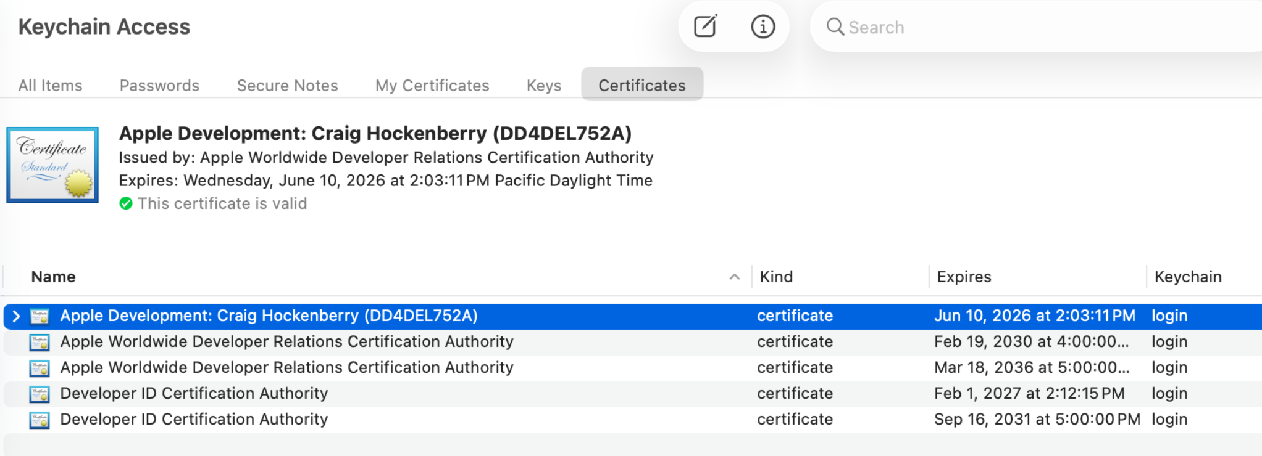
Task: Click the Feb 19, 2030 expiry cell
Action: point(1032,341)
